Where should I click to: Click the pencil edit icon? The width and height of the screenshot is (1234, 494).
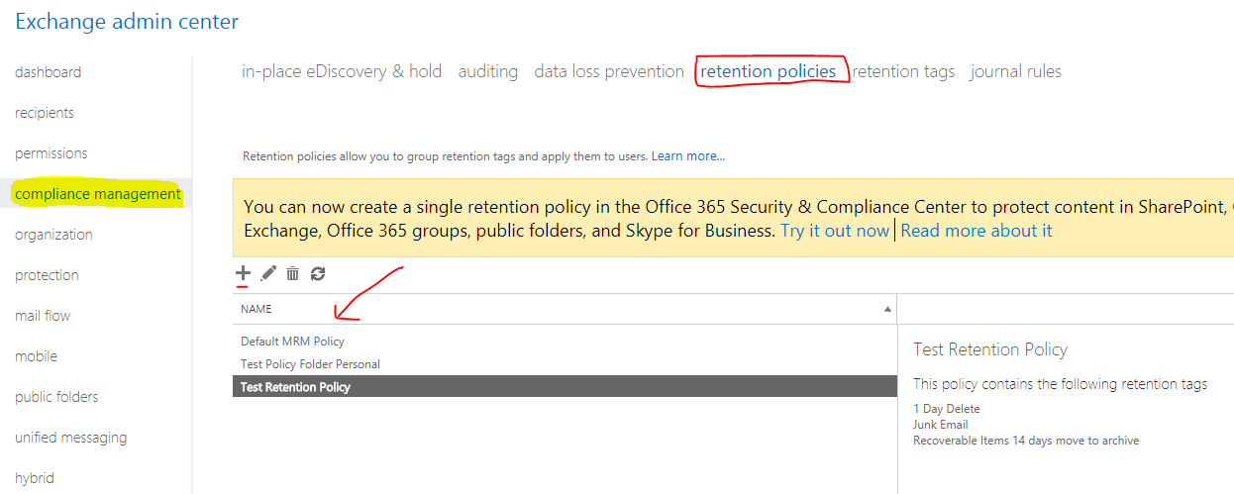[x=268, y=273]
